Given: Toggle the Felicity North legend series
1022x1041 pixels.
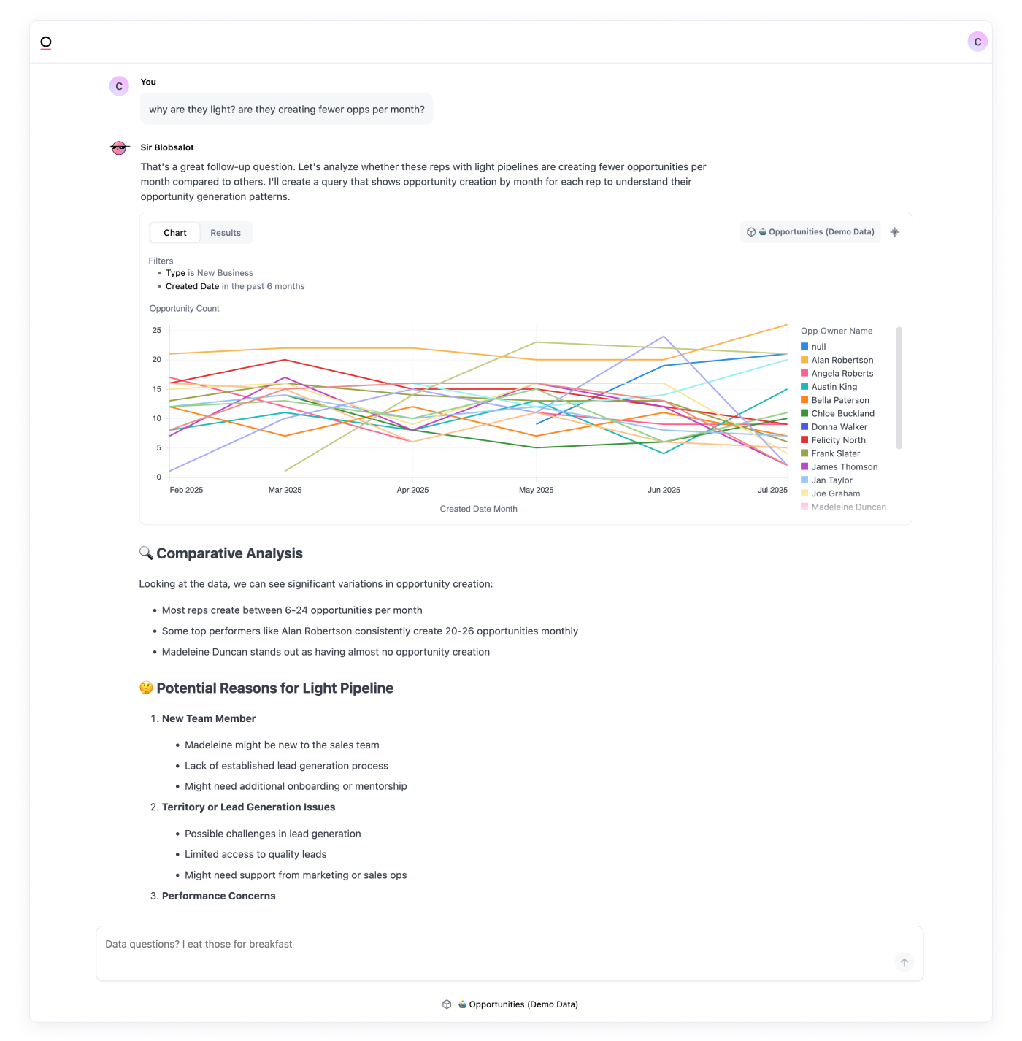Looking at the screenshot, I should coord(838,440).
